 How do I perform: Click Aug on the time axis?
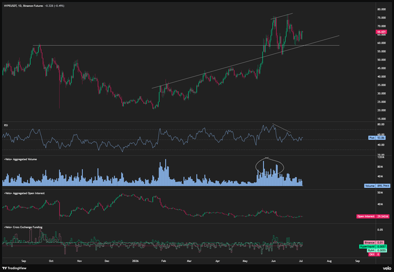tap(329, 261)
